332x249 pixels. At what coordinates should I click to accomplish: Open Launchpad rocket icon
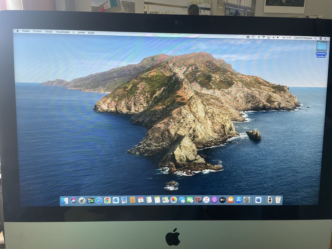click(x=82, y=201)
